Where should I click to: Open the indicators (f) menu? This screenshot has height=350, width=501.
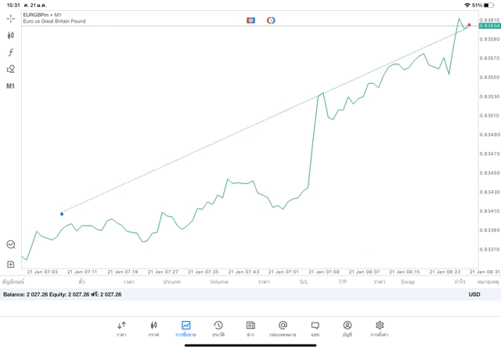(11, 52)
